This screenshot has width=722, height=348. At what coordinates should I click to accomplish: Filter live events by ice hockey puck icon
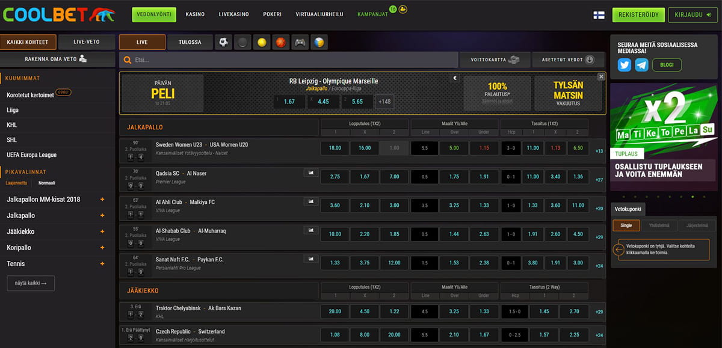[x=242, y=43]
